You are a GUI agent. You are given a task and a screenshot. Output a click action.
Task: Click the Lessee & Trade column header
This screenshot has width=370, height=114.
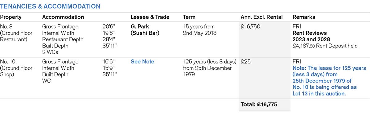pyautogui.click(x=150, y=17)
